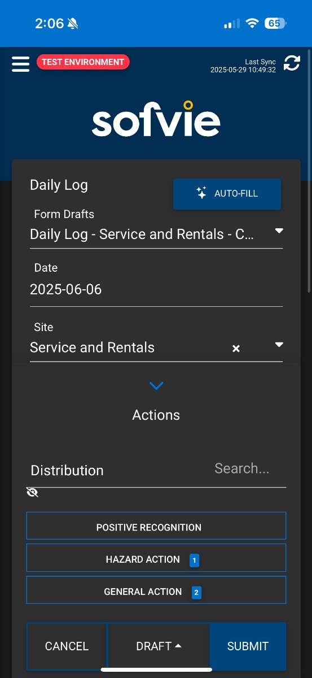This screenshot has height=678, width=312.
Task: Tap the Sofvie logo
Action: coord(156,119)
